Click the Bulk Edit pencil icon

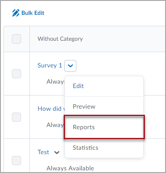[16, 13]
